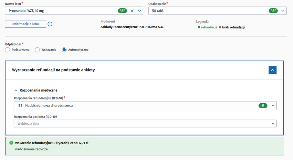Collapse the refundacja survey panel with blue button

(x=272, y=70)
